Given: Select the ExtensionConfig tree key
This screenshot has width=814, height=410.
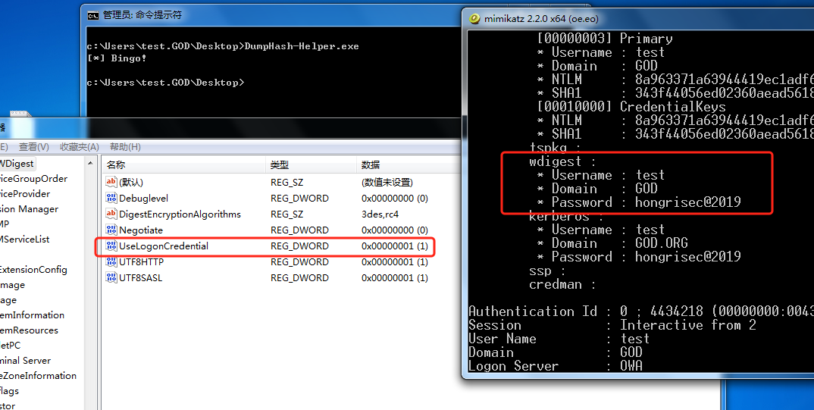Looking at the screenshot, I should click(x=34, y=269).
